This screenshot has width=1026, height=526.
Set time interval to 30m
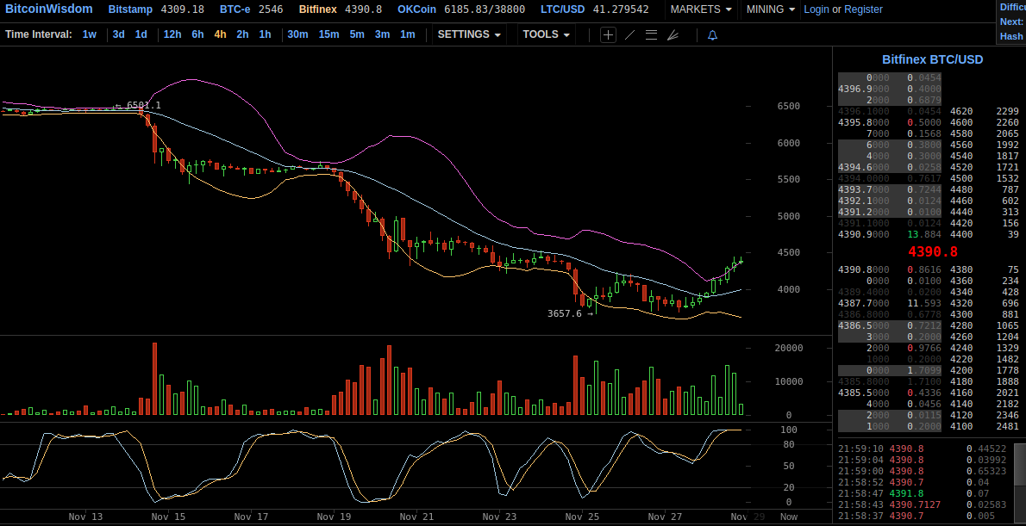297,34
